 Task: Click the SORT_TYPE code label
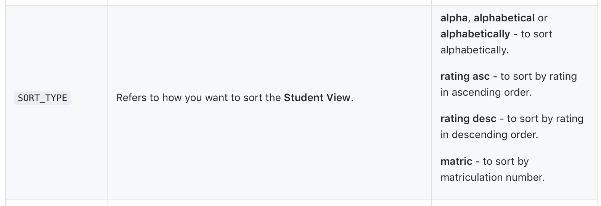(42, 98)
